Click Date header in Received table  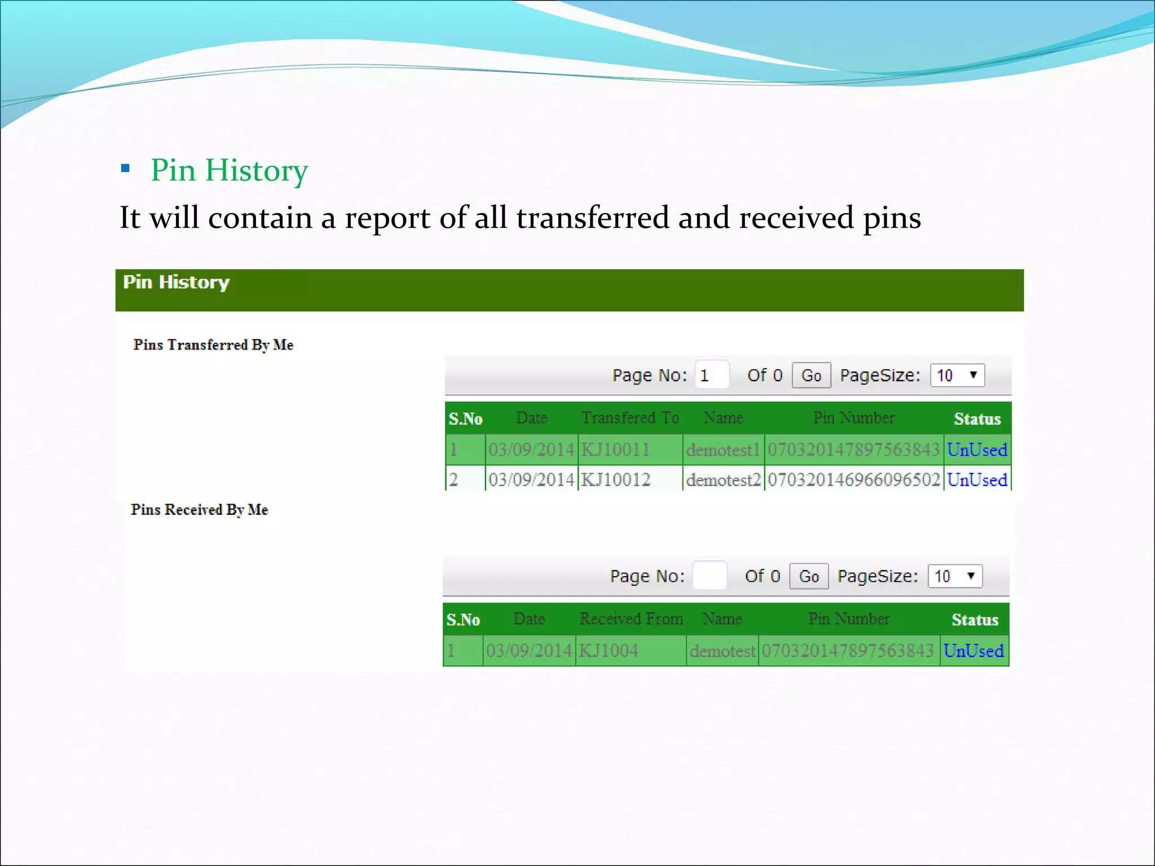tap(529, 618)
